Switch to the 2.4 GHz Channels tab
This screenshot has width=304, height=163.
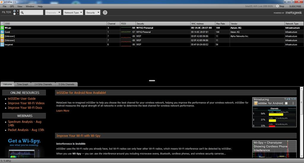[43, 84]
